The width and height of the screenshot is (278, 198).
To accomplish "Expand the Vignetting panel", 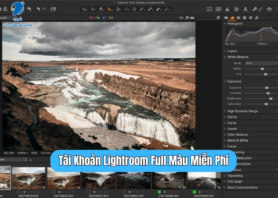I will (225, 175).
